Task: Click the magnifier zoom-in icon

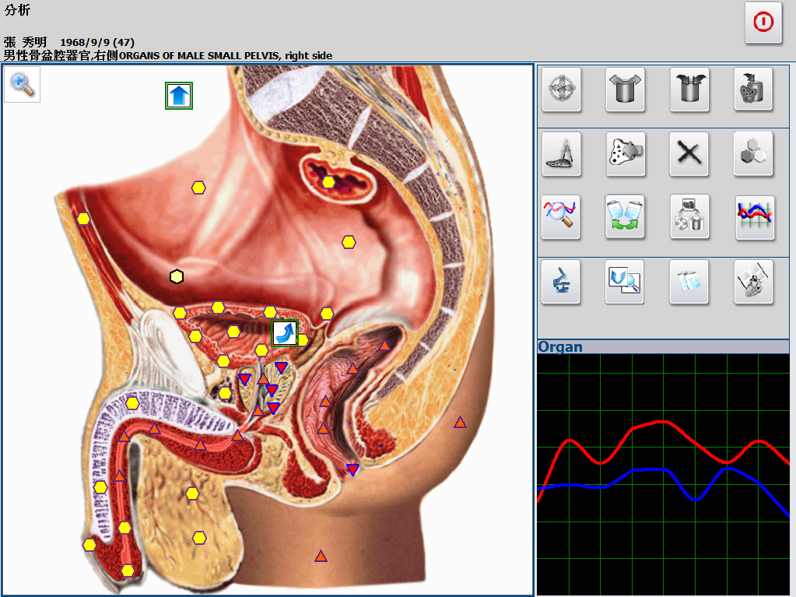Action: [x=22, y=85]
